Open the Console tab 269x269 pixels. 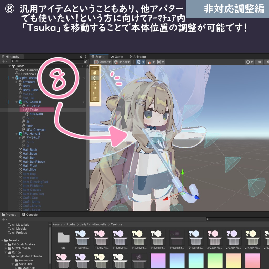click(x=30, y=214)
